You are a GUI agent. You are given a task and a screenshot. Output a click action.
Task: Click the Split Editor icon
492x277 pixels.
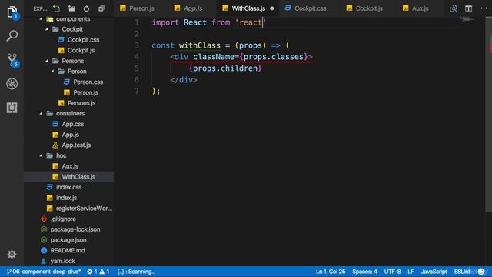pyautogui.click(x=468, y=8)
